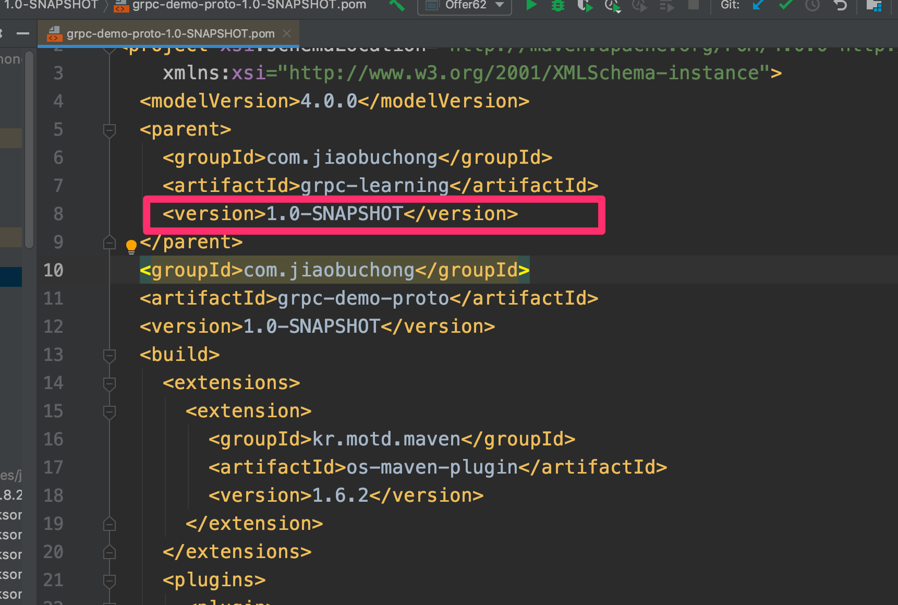The height and width of the screenshot is (605, 898).
Task: Click line number 13 in gutter
Action: [x=53, y=355]
